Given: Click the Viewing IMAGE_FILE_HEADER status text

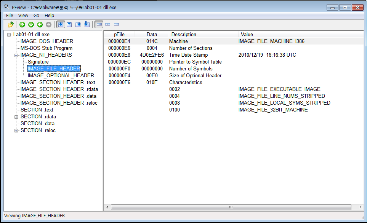Looking at the screenshot, I should point(35,215).
